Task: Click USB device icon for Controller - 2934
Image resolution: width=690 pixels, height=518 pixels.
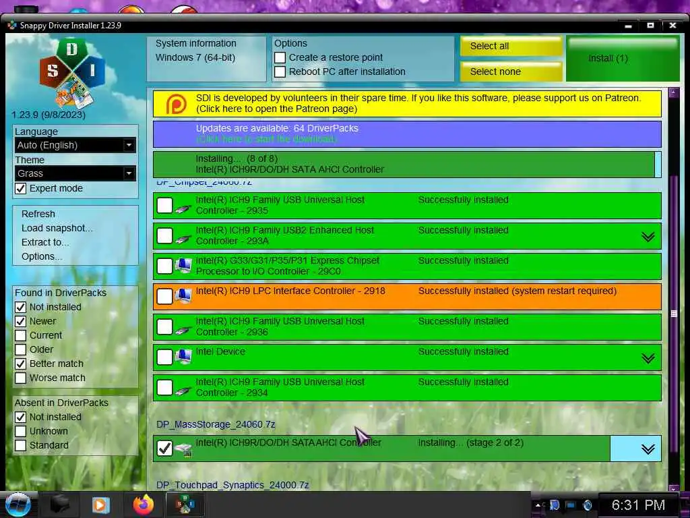Action: [183, 390]
